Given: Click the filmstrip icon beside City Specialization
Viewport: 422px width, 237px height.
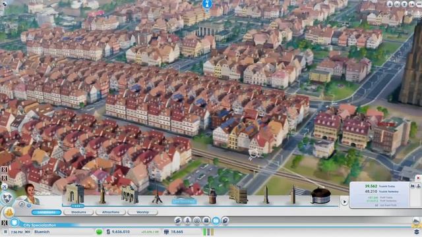Looking at the screenshot, I should pos(5,223).
